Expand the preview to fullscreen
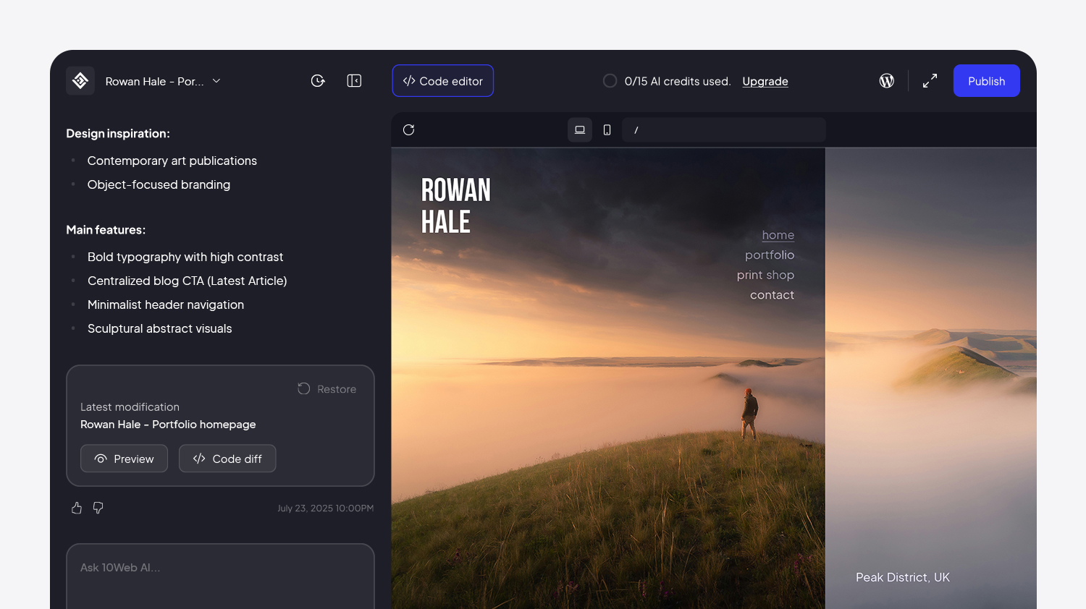The width and height of the screenshot is (1086, 609). [930, 80]
